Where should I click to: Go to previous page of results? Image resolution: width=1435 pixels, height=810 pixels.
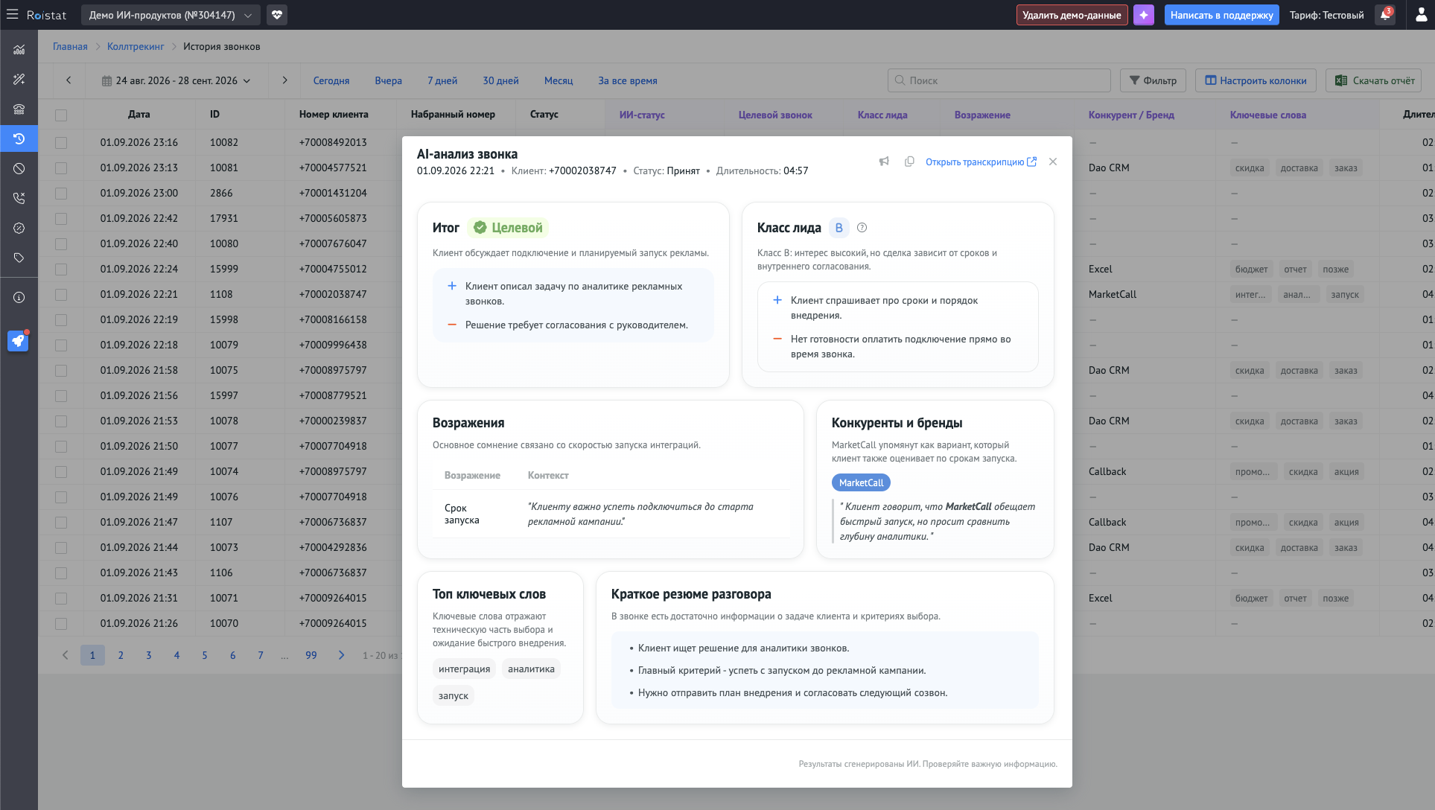(65, 655)
